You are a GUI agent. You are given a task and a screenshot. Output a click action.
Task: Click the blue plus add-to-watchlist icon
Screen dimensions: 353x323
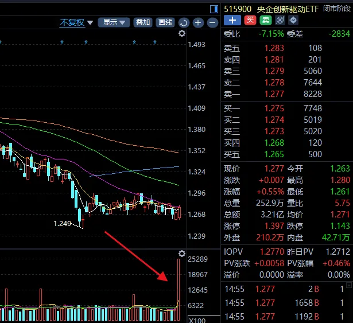coord(232,20)
